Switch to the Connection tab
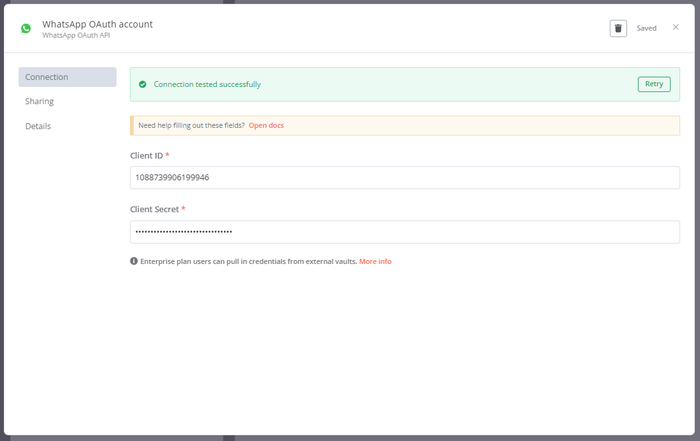 tap(67, 77)
